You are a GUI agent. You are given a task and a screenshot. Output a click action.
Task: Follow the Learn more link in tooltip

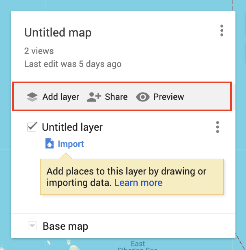click(x=138, y=183)
